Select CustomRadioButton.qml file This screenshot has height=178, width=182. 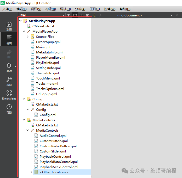click(x=58, y=146)
